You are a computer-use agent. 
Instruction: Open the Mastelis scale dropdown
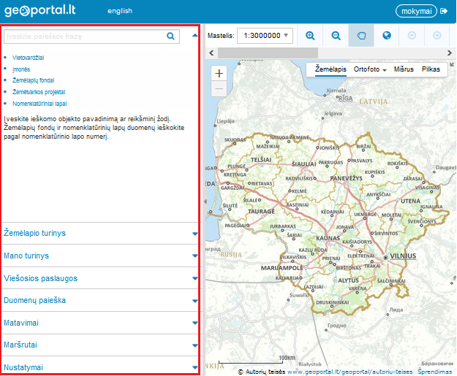265,35
